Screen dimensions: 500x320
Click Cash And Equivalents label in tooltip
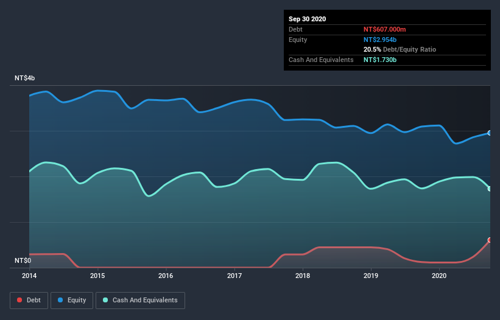321,60
